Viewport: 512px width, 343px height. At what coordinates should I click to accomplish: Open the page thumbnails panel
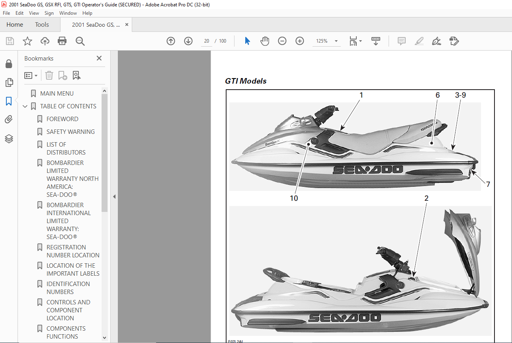(x=9, y=82)
